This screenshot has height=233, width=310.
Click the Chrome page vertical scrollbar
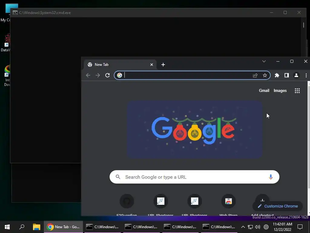point(308,137)
